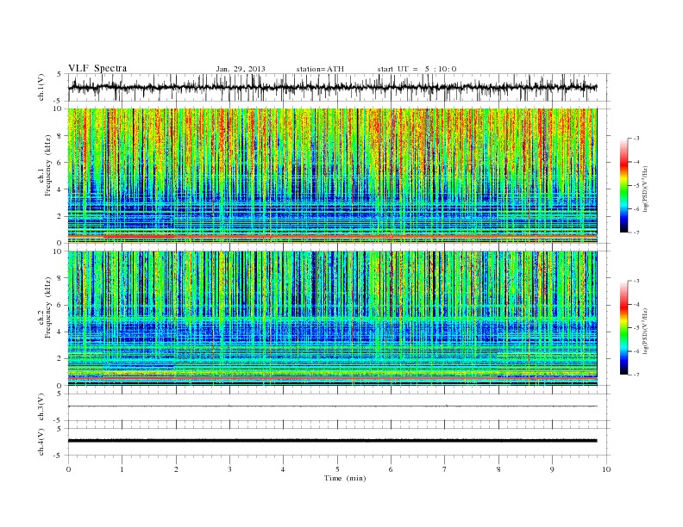The width and height of the screenshot is (683, 527).
Task: Click the lower log(PSD)(V²/Hz) colorbar label
Action: pos(645,331)
